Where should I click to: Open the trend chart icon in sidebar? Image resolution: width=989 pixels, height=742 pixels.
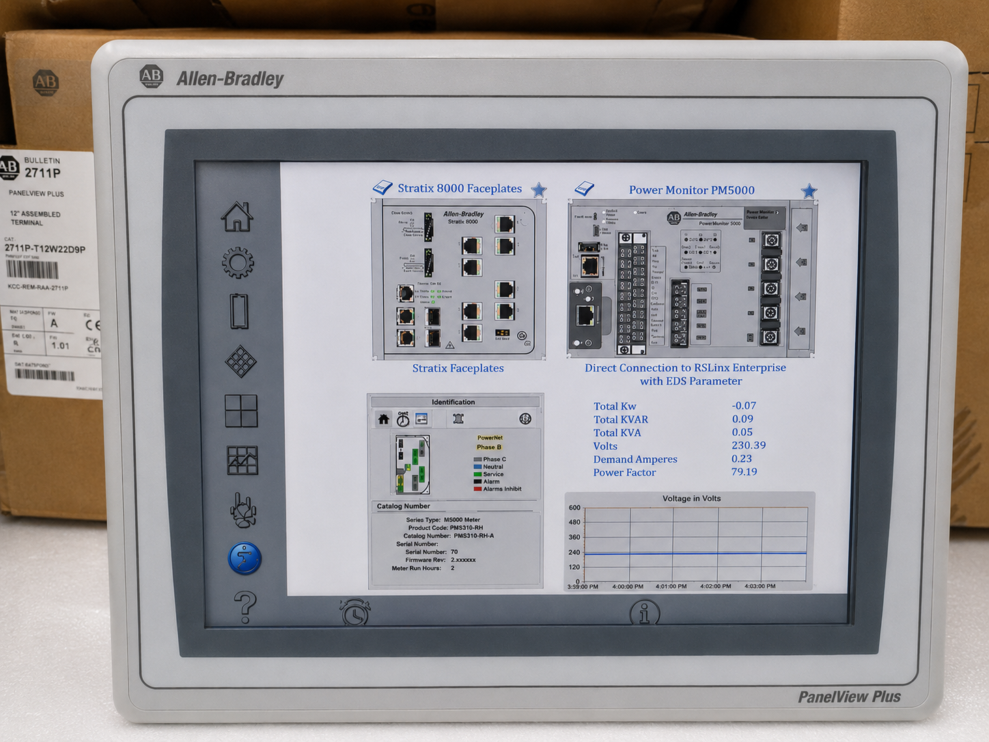click(x=242, y=460)
